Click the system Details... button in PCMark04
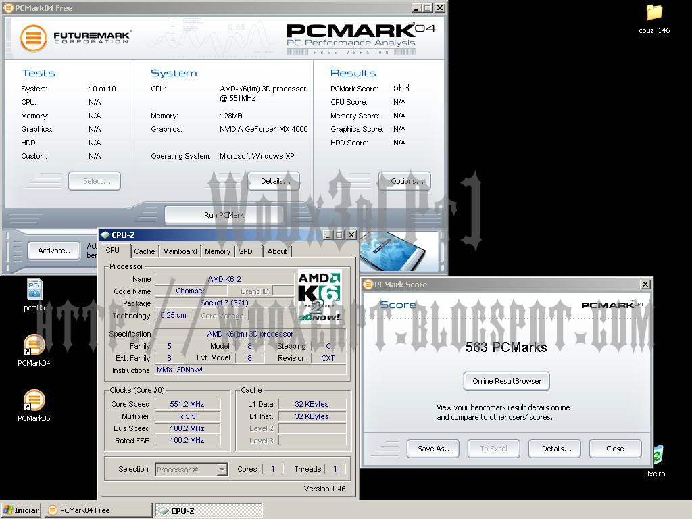 pyautogui.click(x=274, y=181)
